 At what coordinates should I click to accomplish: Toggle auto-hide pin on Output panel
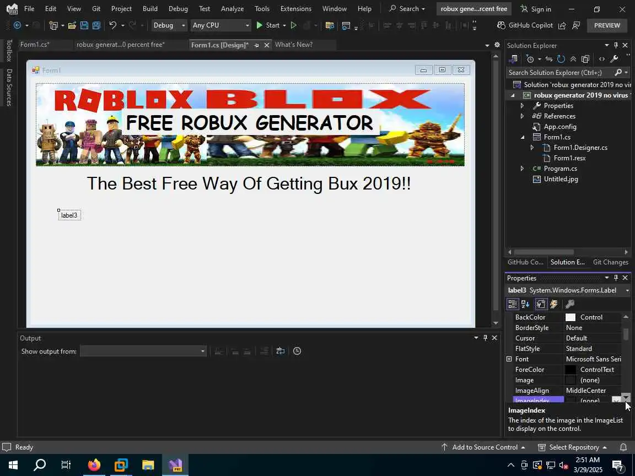click(x=485, y=338)
